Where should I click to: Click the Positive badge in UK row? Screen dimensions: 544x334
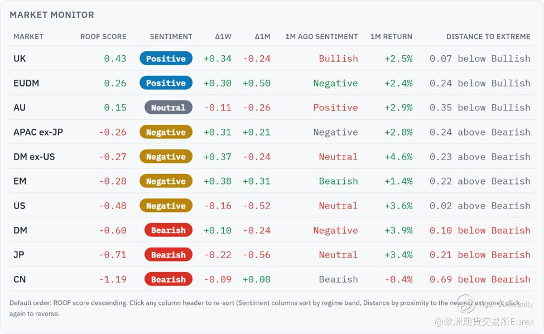pos(166,59)
